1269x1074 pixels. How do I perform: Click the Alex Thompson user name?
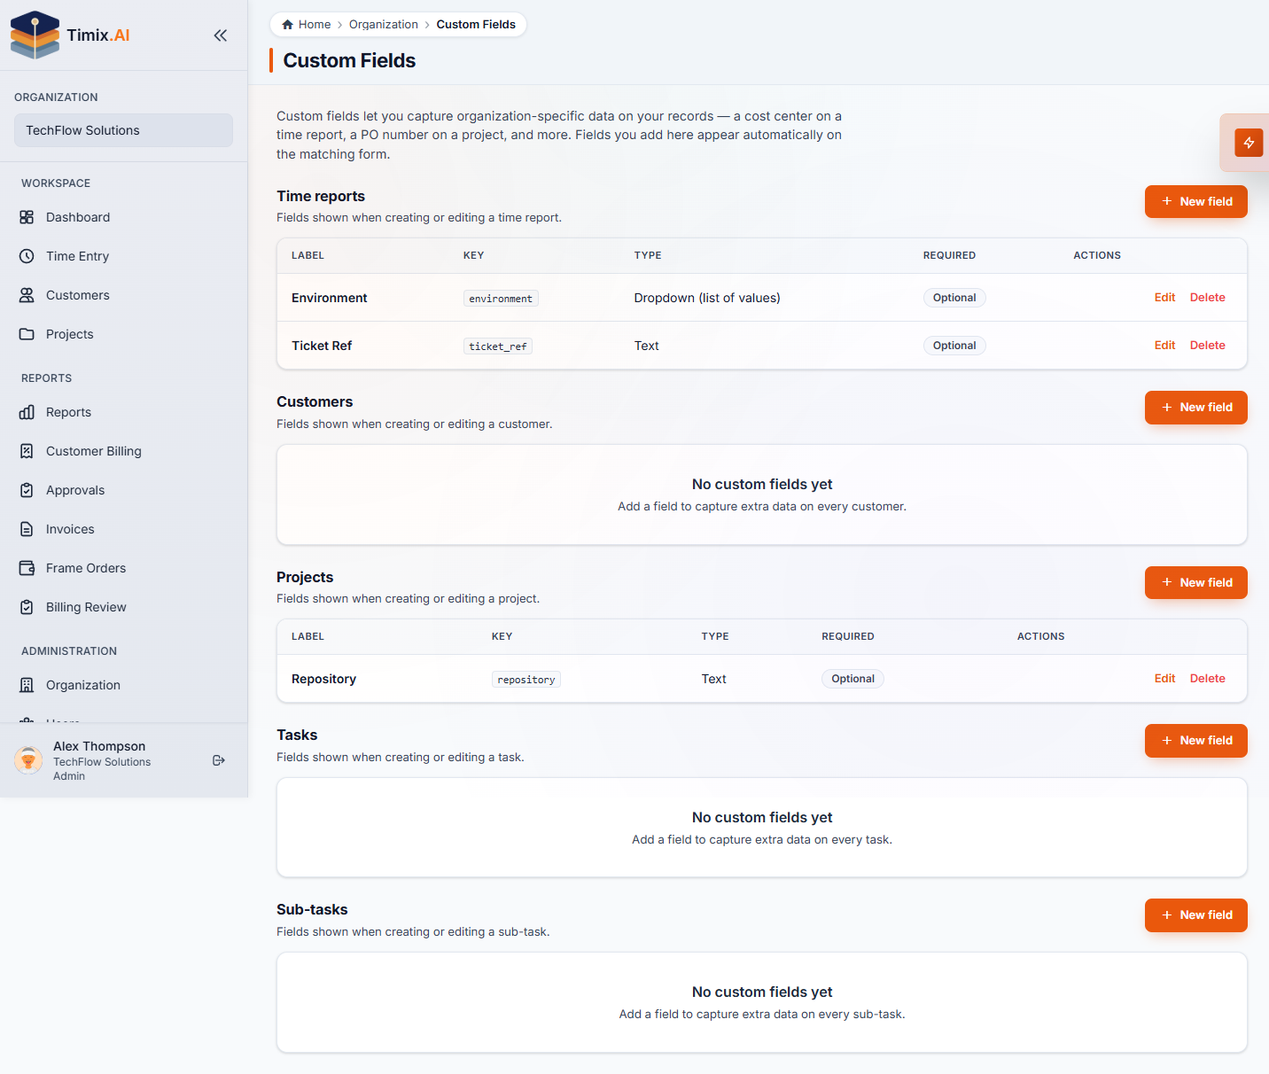pyautogui.click(x=99, y=746)
